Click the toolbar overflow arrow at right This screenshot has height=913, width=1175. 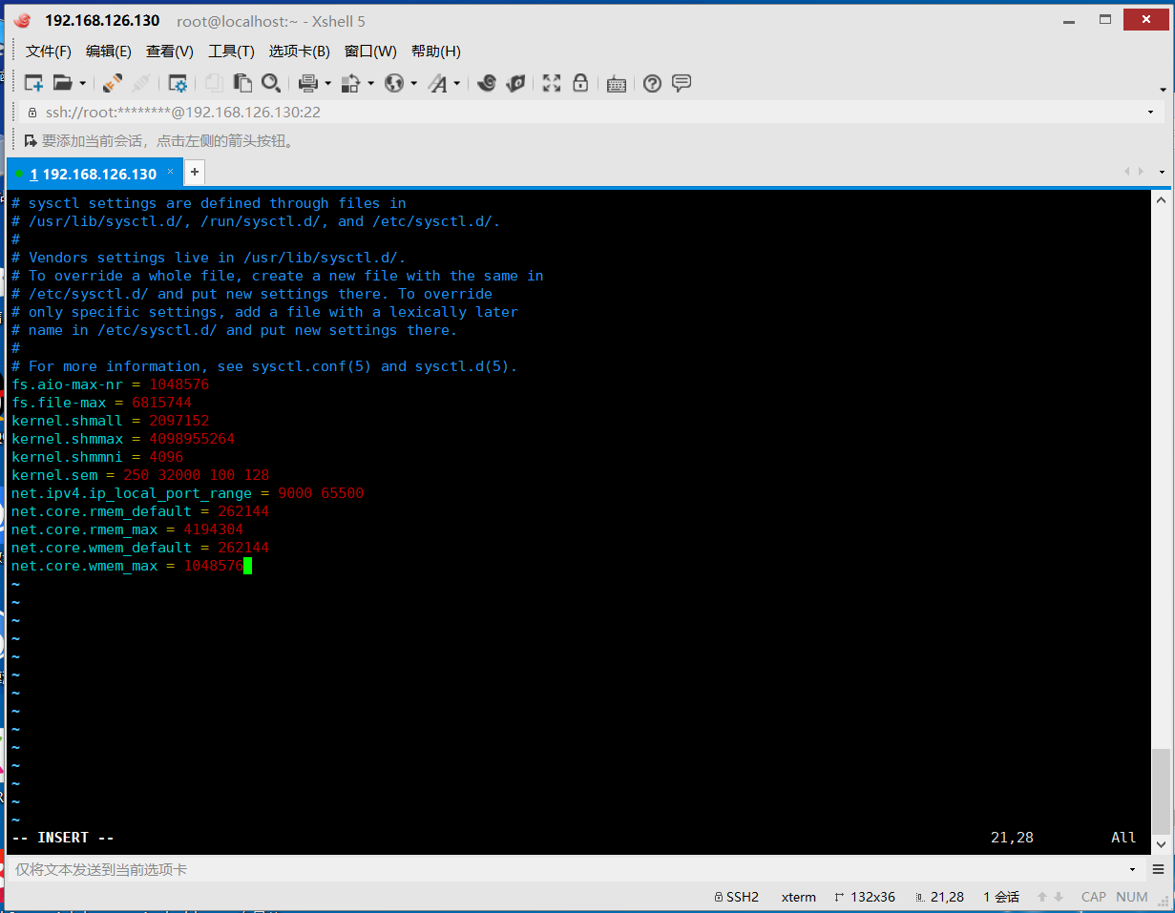click(x=1164, y=90)
